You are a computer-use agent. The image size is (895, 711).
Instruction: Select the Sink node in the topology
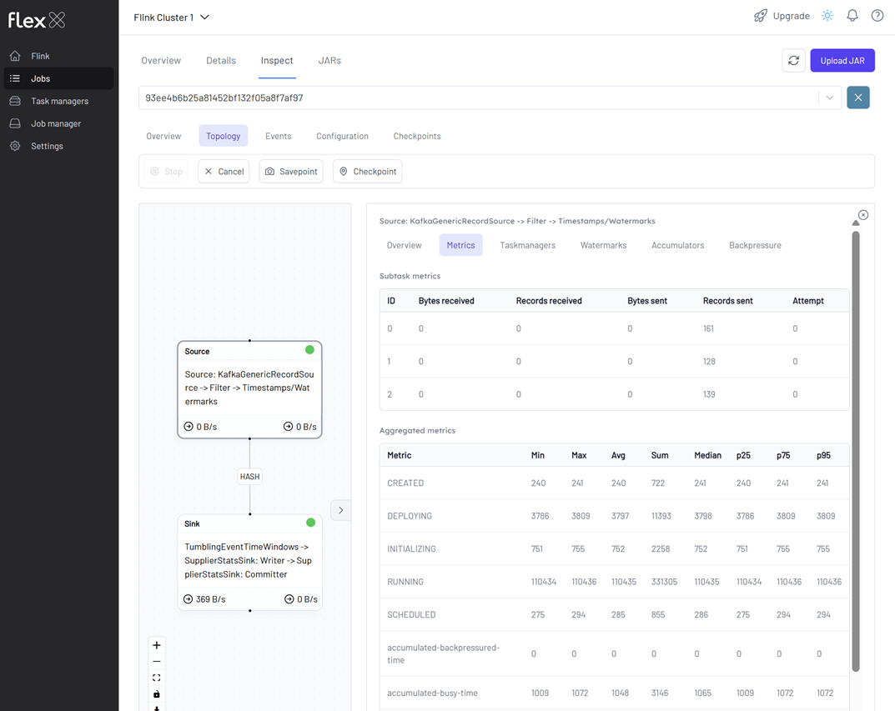250,562
